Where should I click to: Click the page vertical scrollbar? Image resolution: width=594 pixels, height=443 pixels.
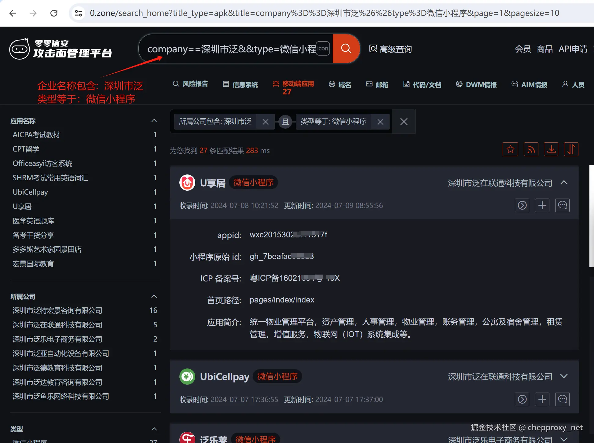point(592,216)
